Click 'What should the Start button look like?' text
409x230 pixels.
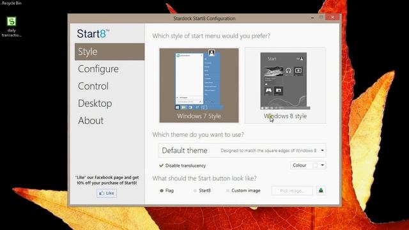tap(204, 178)
